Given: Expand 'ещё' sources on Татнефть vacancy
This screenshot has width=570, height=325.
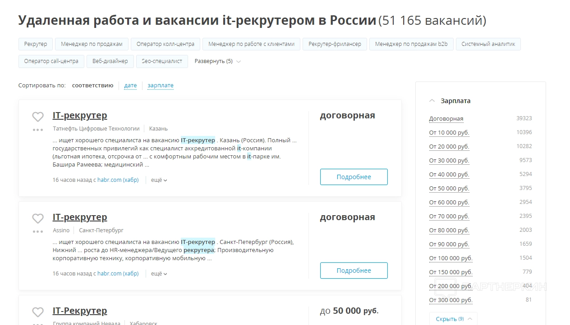Looking at the screenshot, I should tap(159, 180).
